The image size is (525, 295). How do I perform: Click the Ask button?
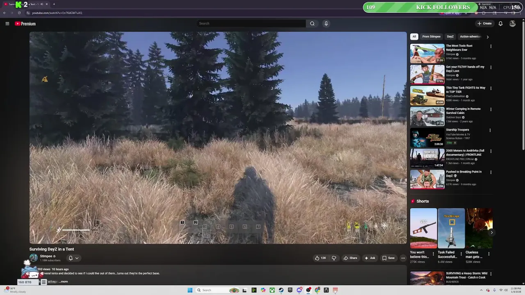tap(370, 258)
